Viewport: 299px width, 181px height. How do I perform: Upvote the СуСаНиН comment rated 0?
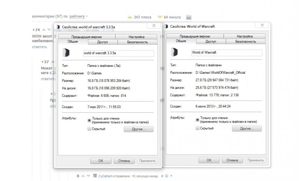click(83, 176)
